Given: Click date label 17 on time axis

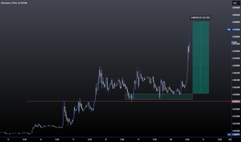Looking at the screenshot, I should click(73, 139).
